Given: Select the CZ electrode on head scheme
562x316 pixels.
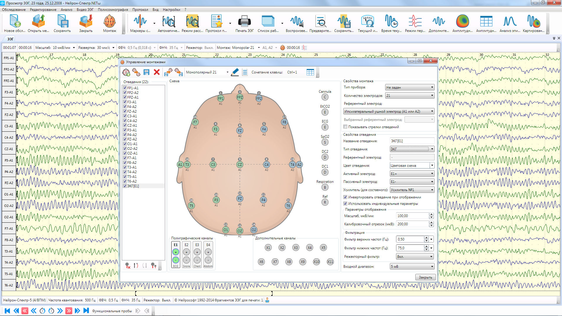Looking at the screenshot, I should point(240,165).
